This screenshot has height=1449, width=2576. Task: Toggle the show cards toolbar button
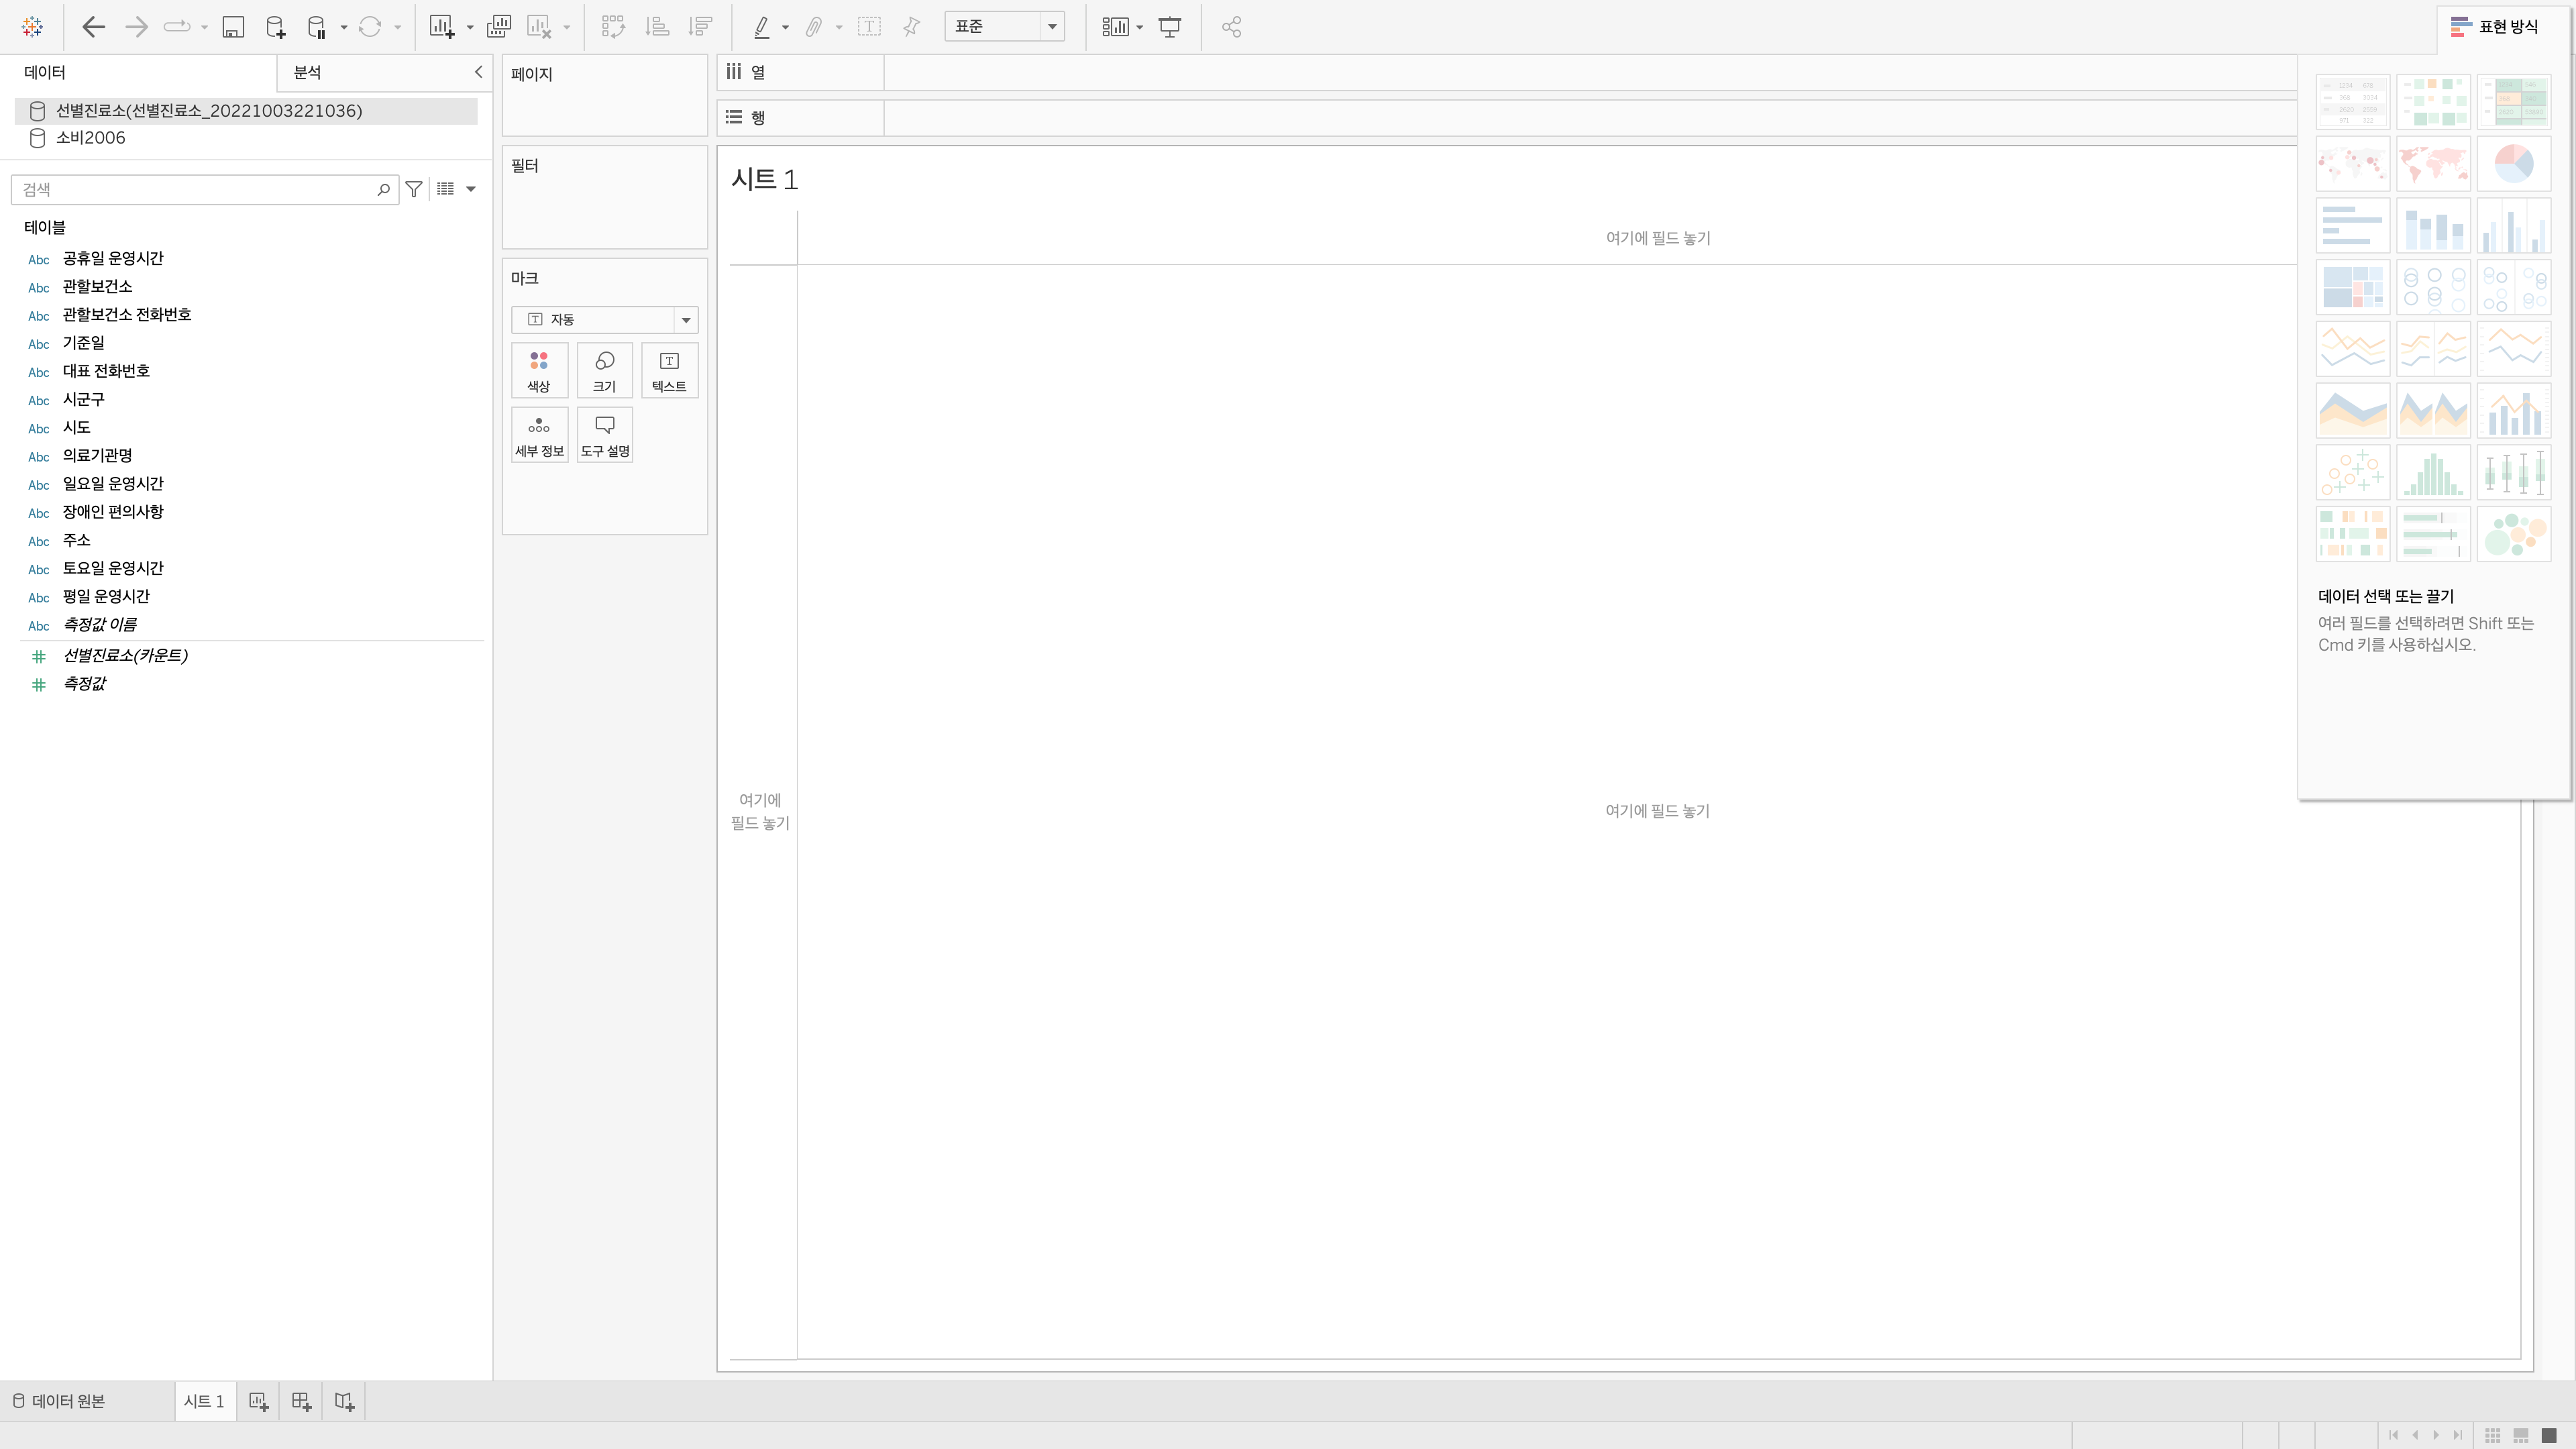[x=1115, y=27]
